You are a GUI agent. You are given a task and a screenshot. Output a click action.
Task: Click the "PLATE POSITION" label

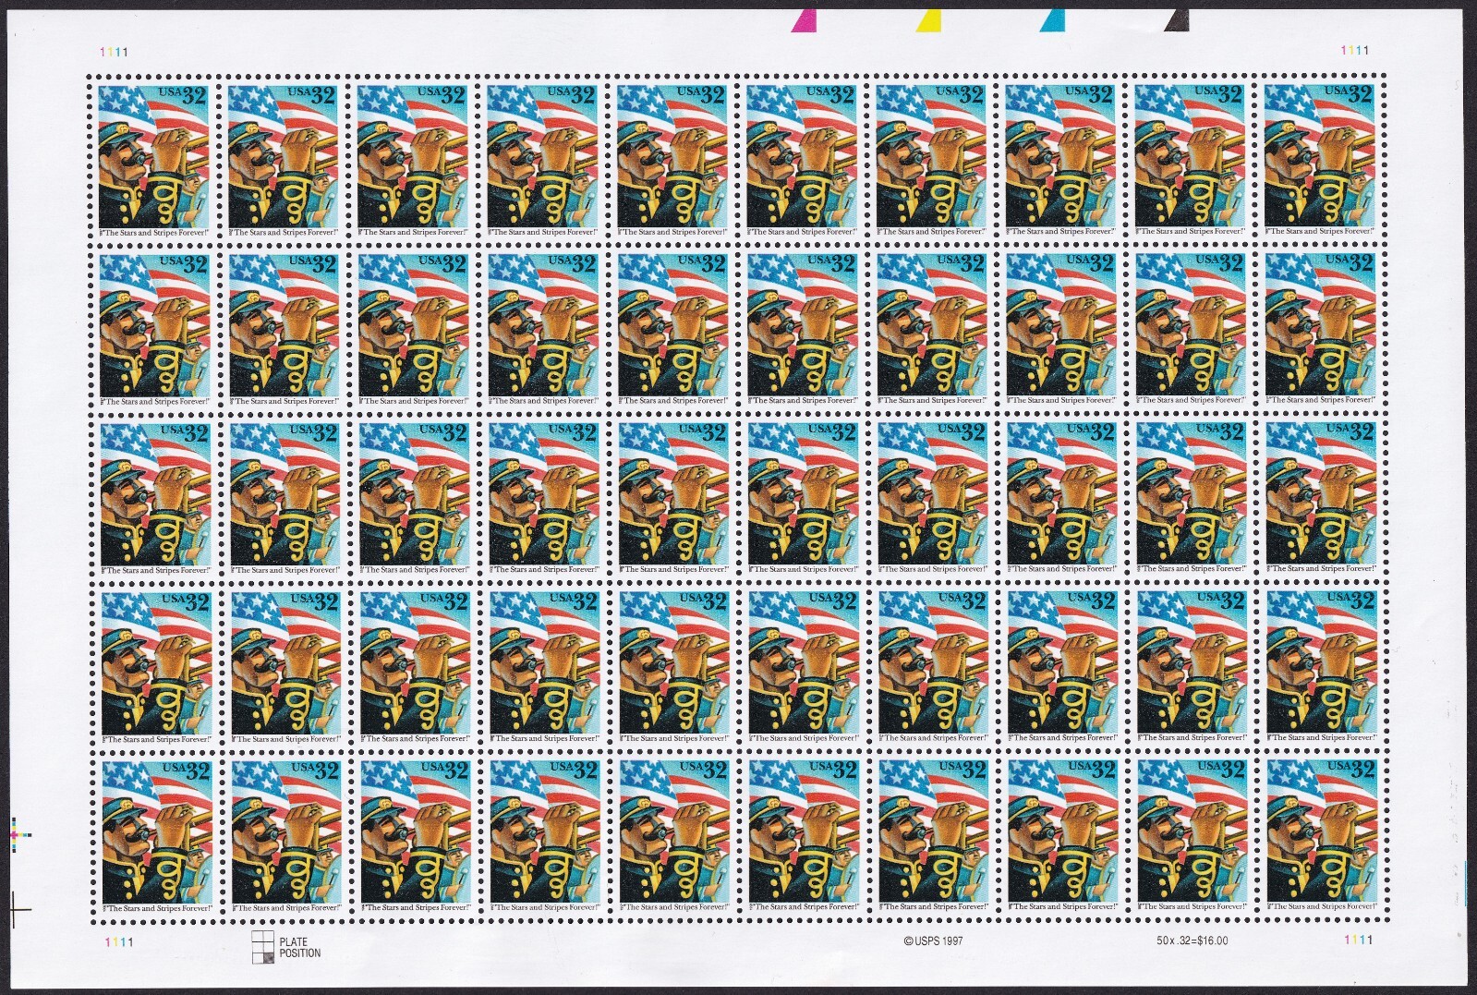[300, 948]
